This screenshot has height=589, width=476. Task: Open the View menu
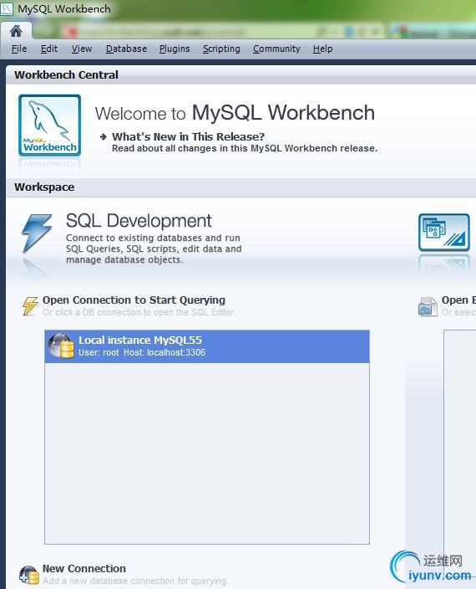(82, 49)
